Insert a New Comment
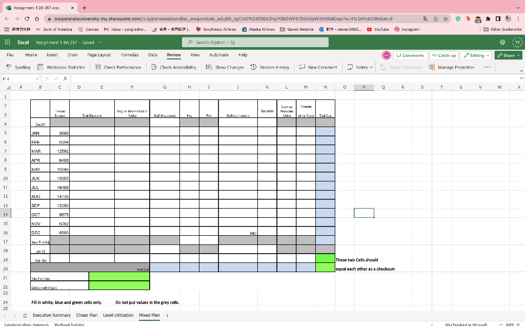The height and width of the screenshot is (328, 525). pyautogui.click(x=317, y=67)
